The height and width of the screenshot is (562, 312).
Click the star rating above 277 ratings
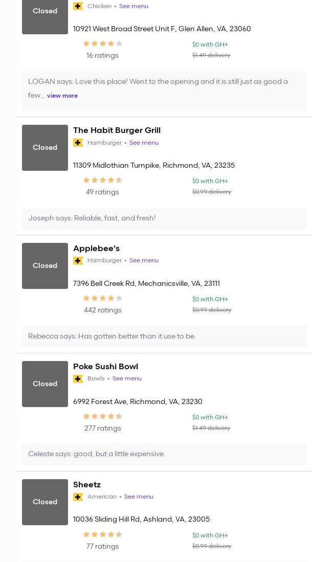pyautogui.click(x=103, y=416)
